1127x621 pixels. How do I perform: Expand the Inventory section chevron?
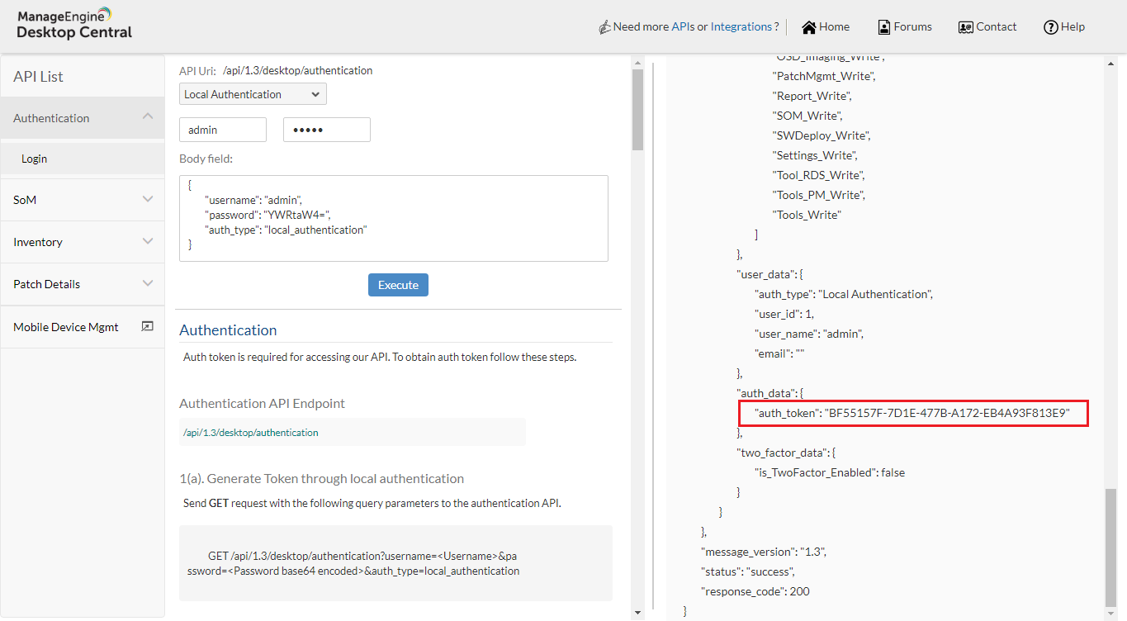pos(148,241)
